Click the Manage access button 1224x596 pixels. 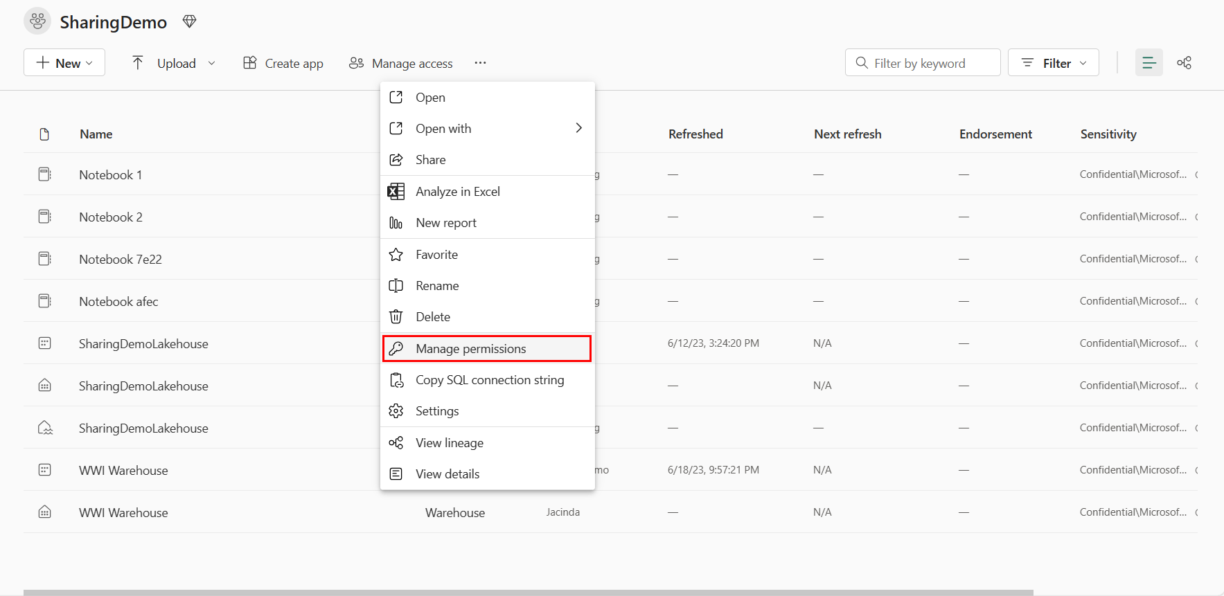[x=401, y=63]
